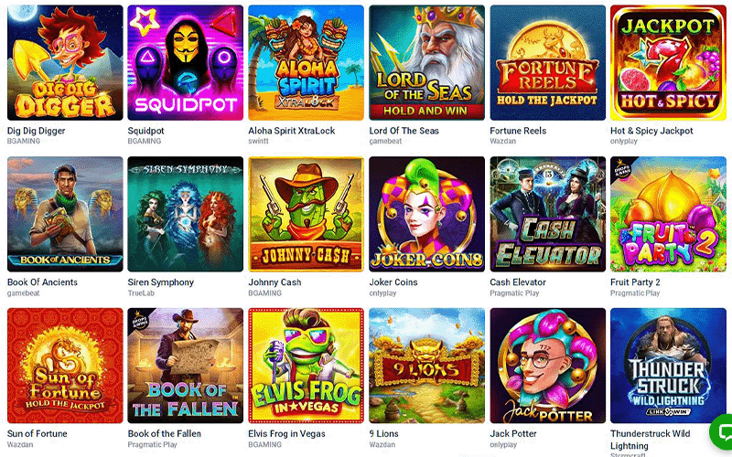Open the Dig Dig Digger game thumbnail
The width and height of the screenshot is (732, 457).
pyautogui.click(x=65, y=63)
